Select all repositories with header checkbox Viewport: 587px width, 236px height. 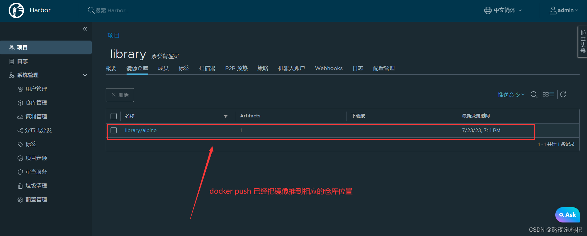point(114,116)
